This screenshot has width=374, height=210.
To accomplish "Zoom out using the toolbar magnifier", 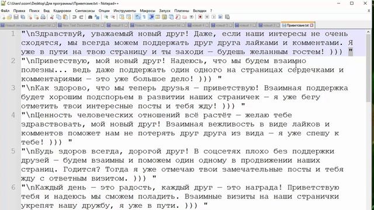I will click(x=113, y=17).
